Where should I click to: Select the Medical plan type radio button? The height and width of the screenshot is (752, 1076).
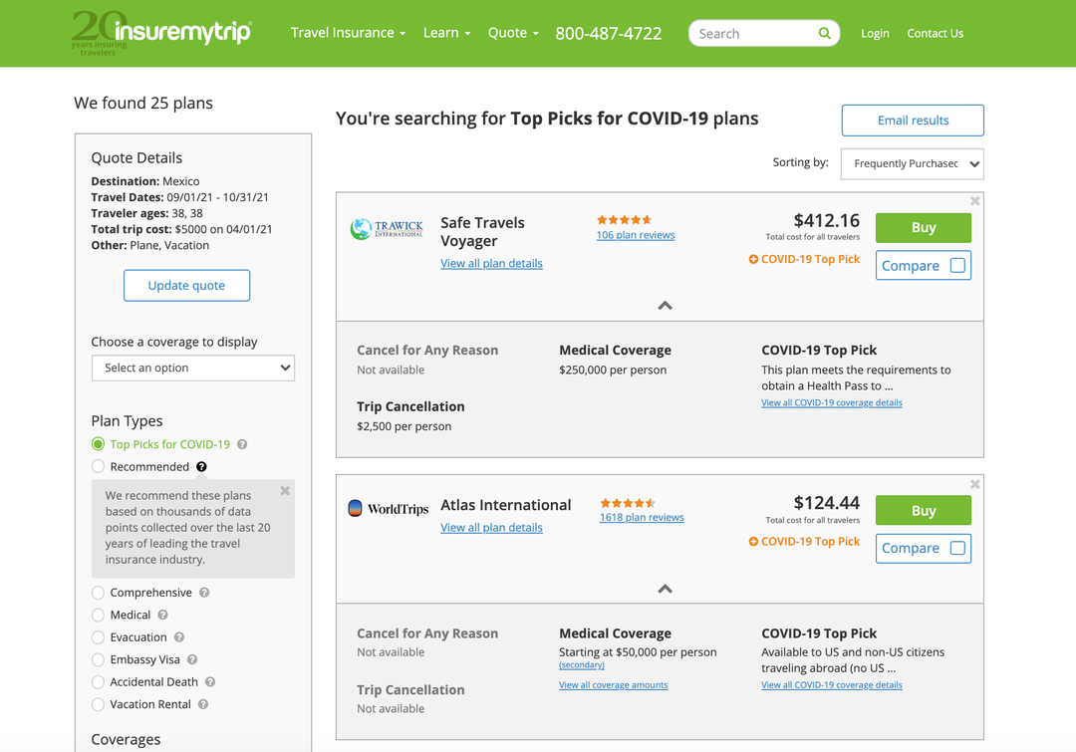(98, 615)
